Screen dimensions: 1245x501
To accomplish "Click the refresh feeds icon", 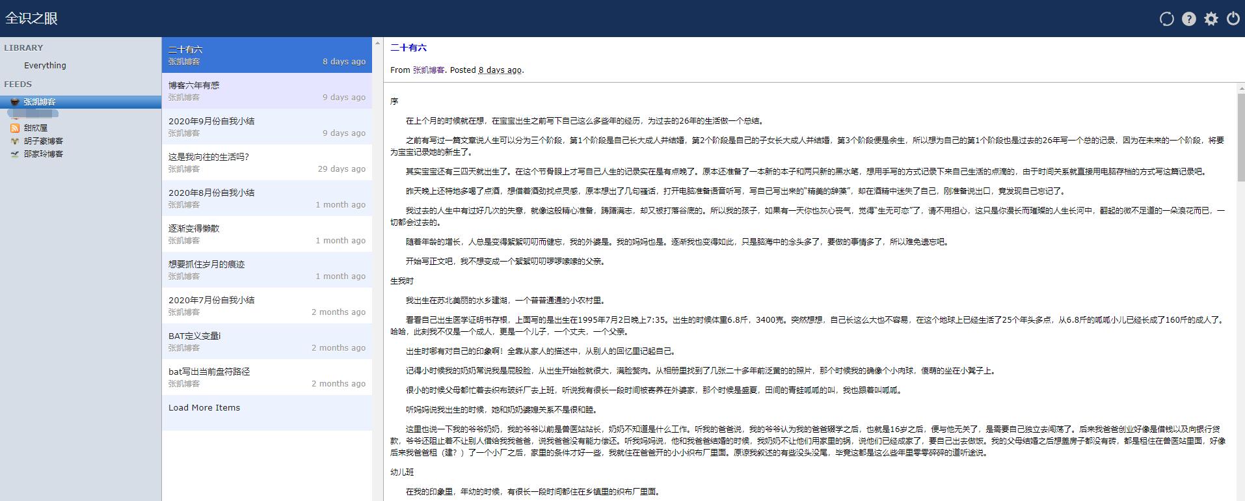I will coord(1166,19).
